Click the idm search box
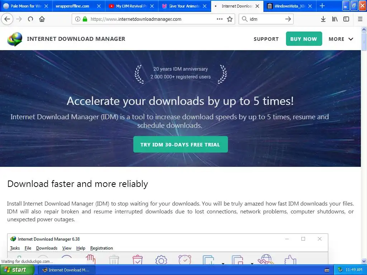The height and width of the screenshot is (275, 367). point(266,19)
